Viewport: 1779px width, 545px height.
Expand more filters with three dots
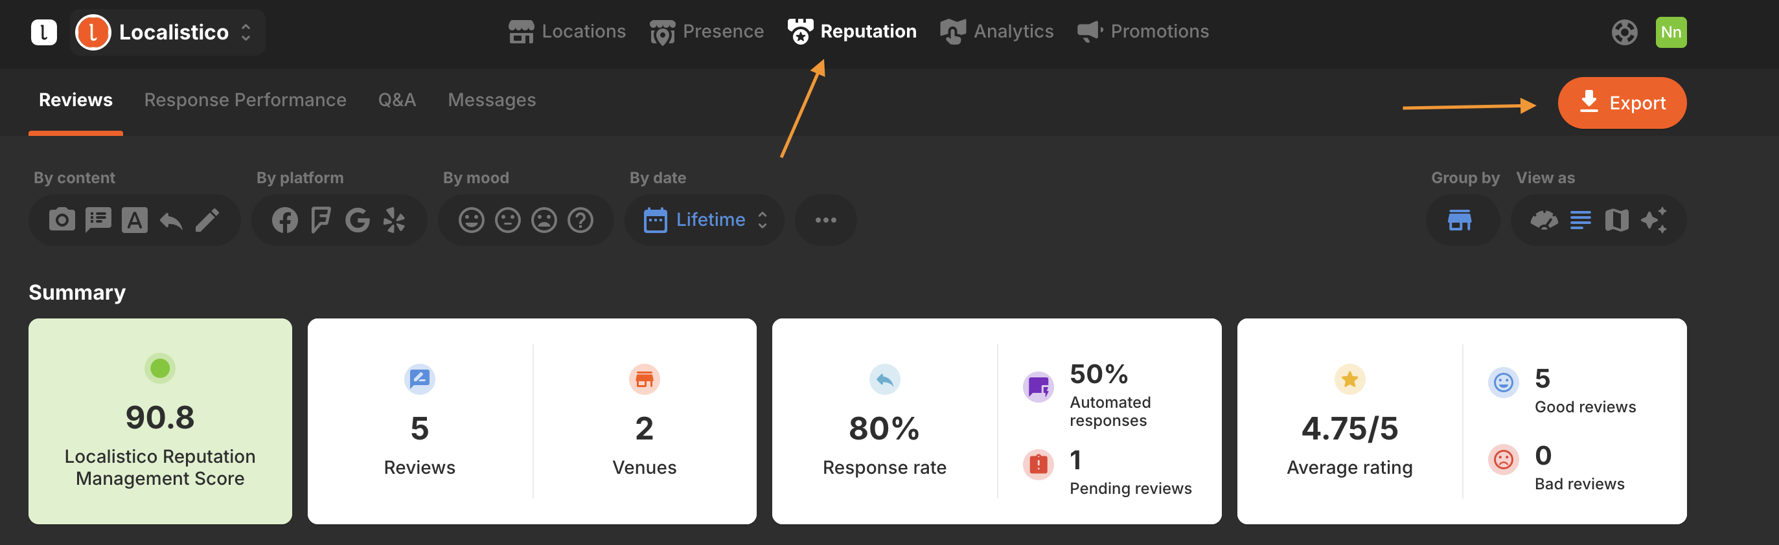(x=825, y=220)
